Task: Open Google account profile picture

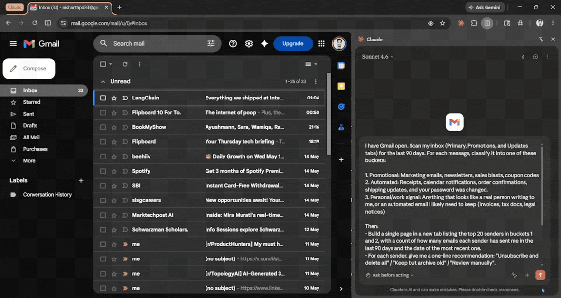Action: click(339, 44)
